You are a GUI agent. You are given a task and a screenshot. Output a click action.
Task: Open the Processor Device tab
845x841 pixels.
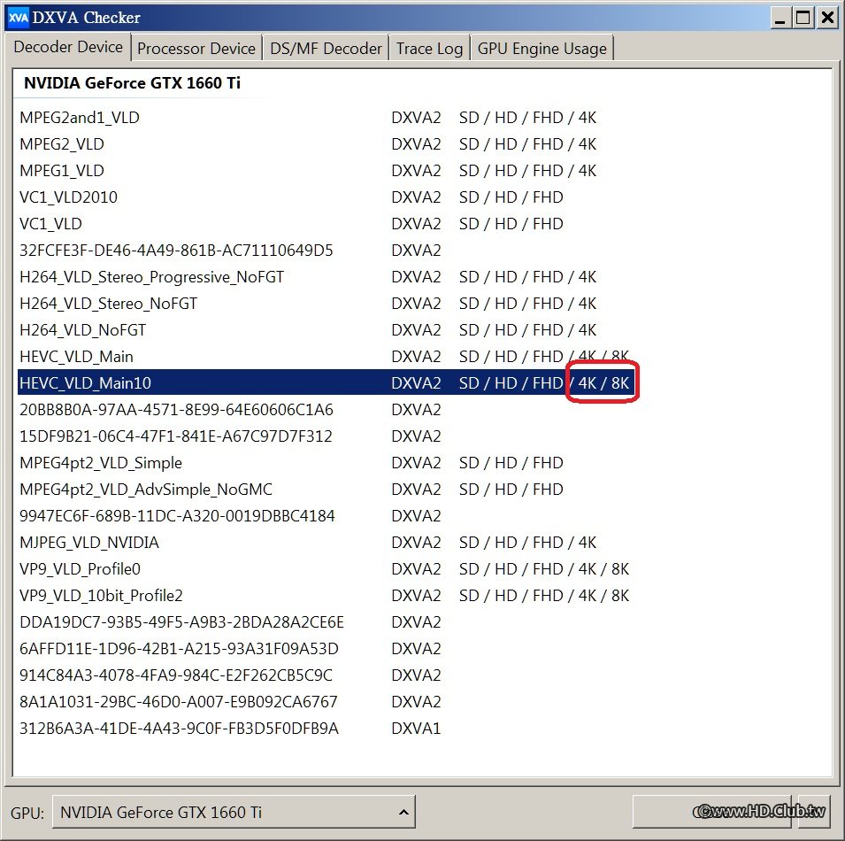pos(196,49)
